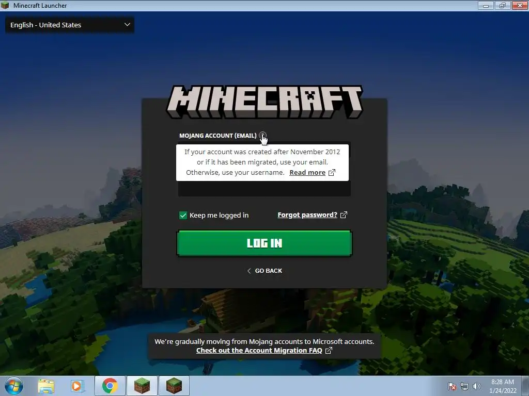Open the Forgot password? link
Viewport: 529px width, 396px height.
[307, 215]
